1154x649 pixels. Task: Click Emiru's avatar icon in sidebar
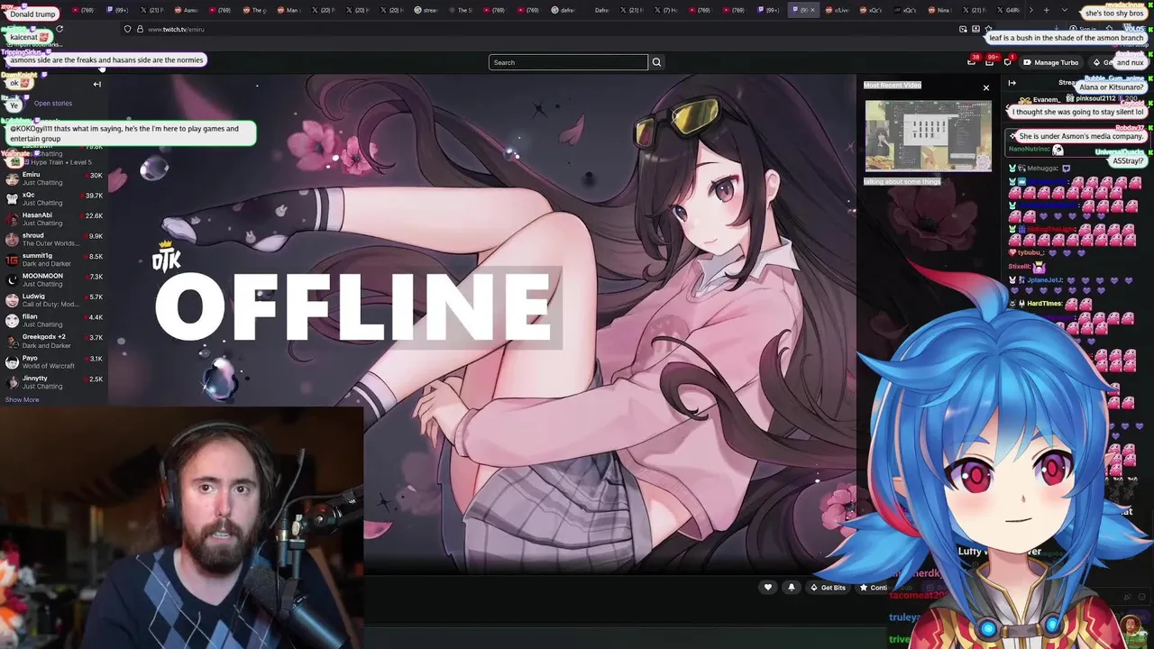(x=12, y=178)
